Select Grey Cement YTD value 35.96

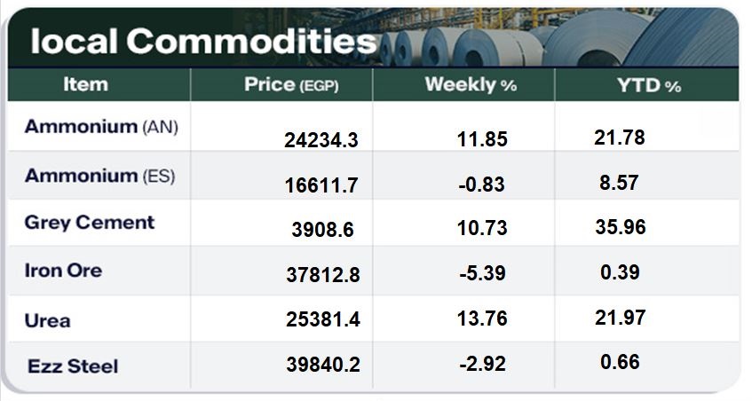click(x=620, y=226)
